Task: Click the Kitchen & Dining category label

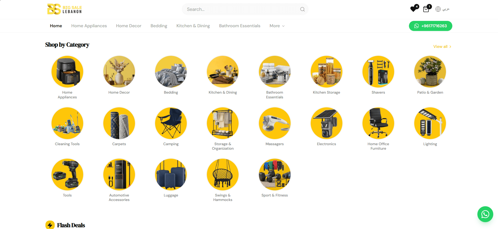Action: 223,92
